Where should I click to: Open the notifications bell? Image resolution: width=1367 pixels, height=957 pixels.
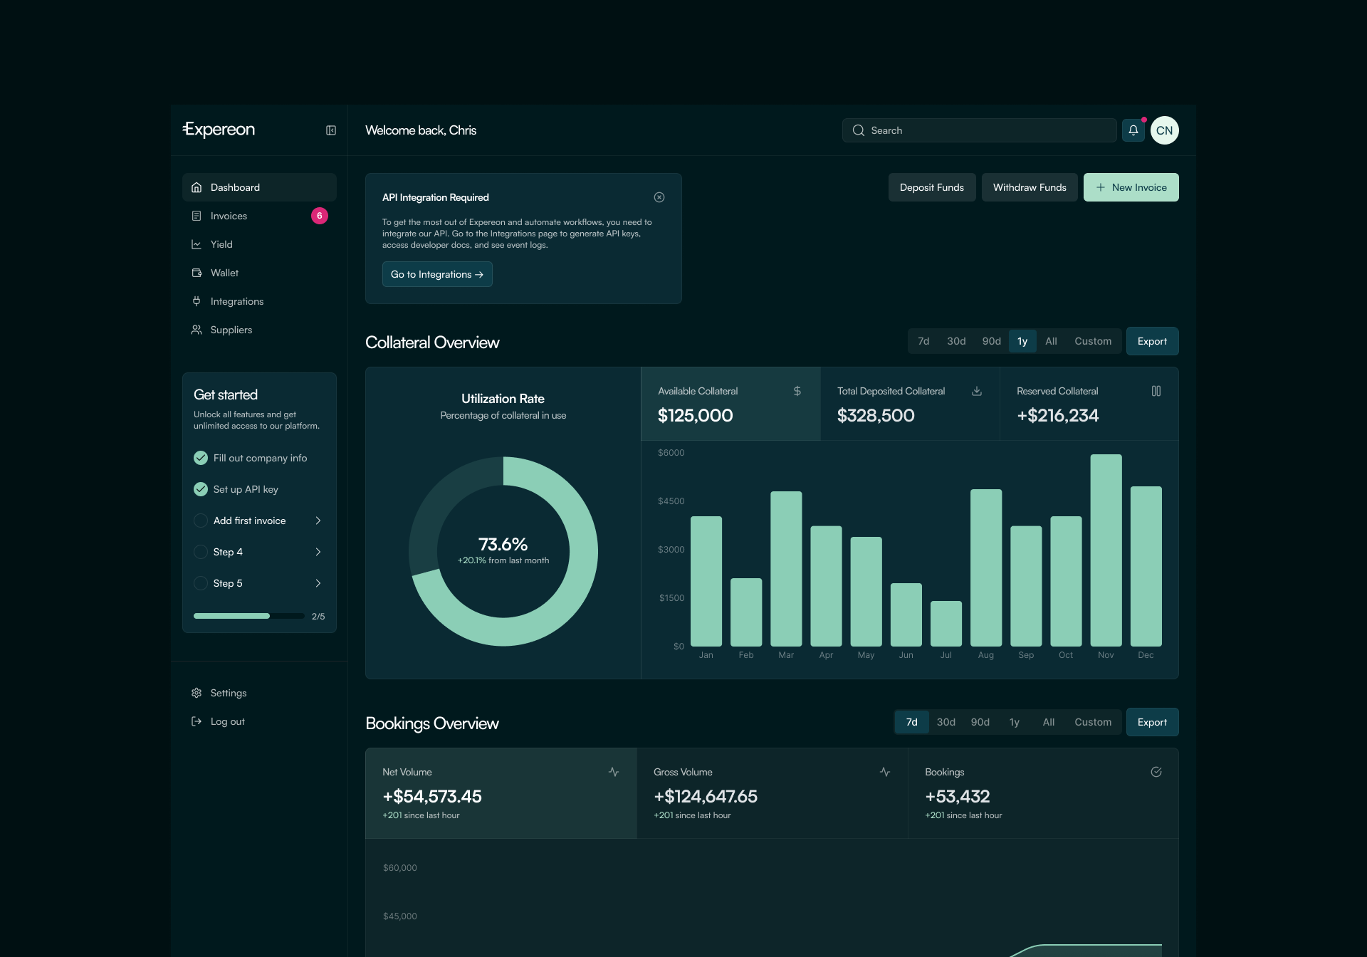coord(1133,130)
